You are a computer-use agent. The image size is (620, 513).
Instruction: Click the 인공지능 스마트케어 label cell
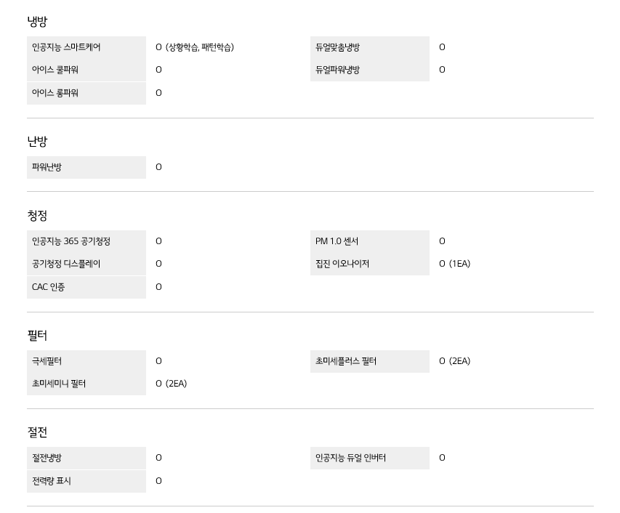pyautogui.click(x=86, y=47)
